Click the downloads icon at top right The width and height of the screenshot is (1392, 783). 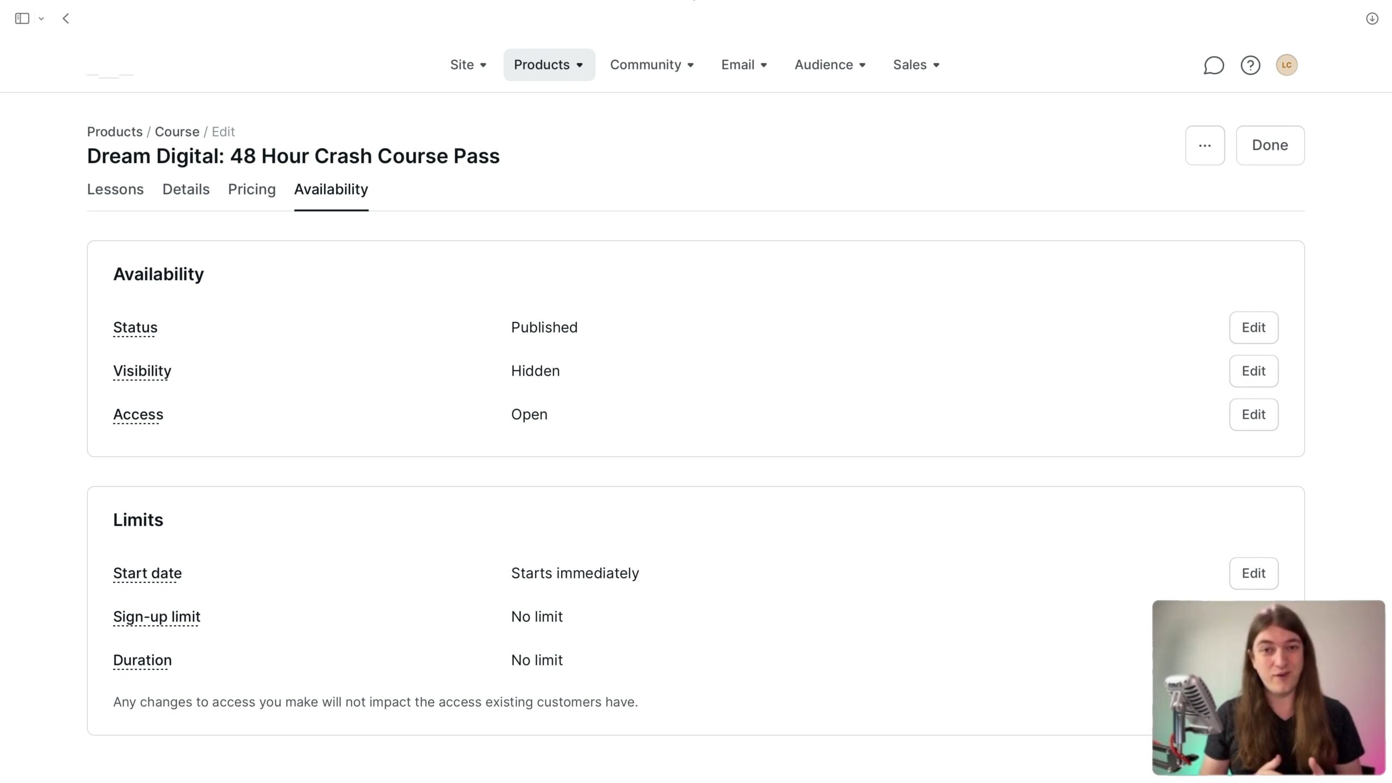coord(1372,18)
